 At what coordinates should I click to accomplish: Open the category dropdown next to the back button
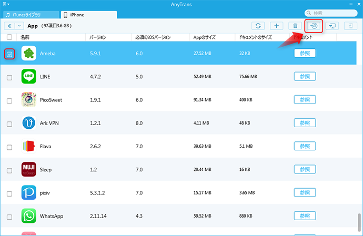pyautogui.click(x=19, y=26)
